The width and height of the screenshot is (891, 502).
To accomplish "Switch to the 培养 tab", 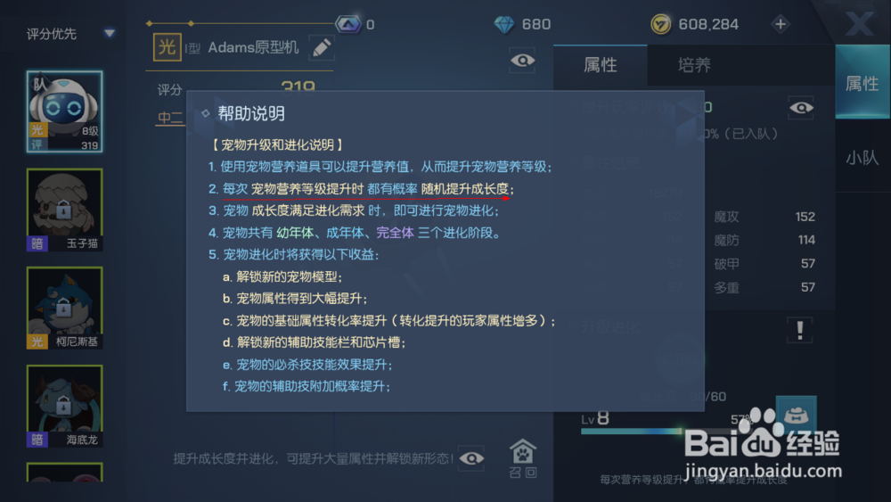I will (x=694, y=65).
